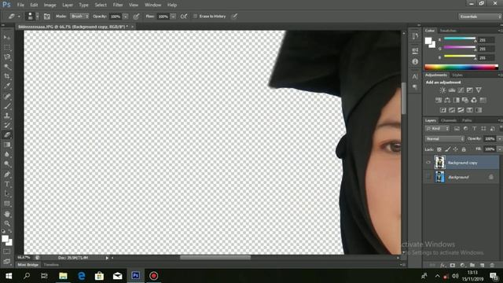Open the Mini Bridge tab
Image resolution: width=503 pixels, height=283 pixels.
pos(28,265)
